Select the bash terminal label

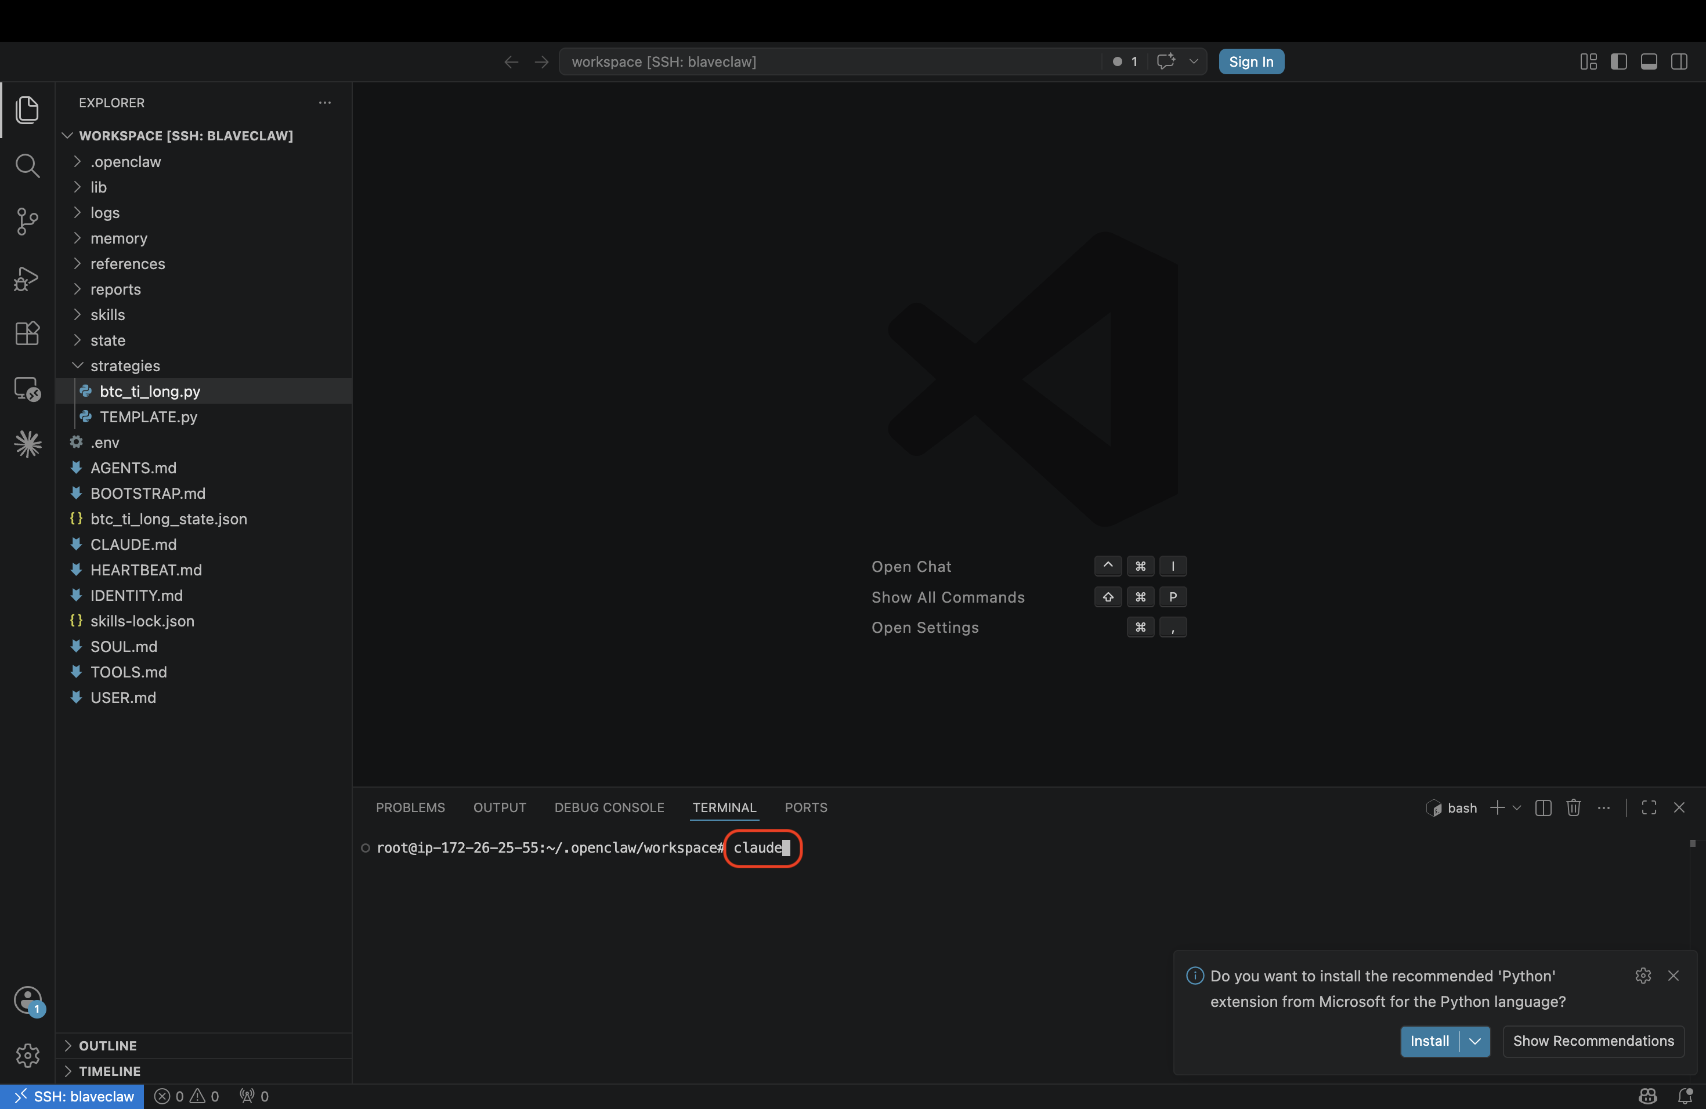point(1451,807)
